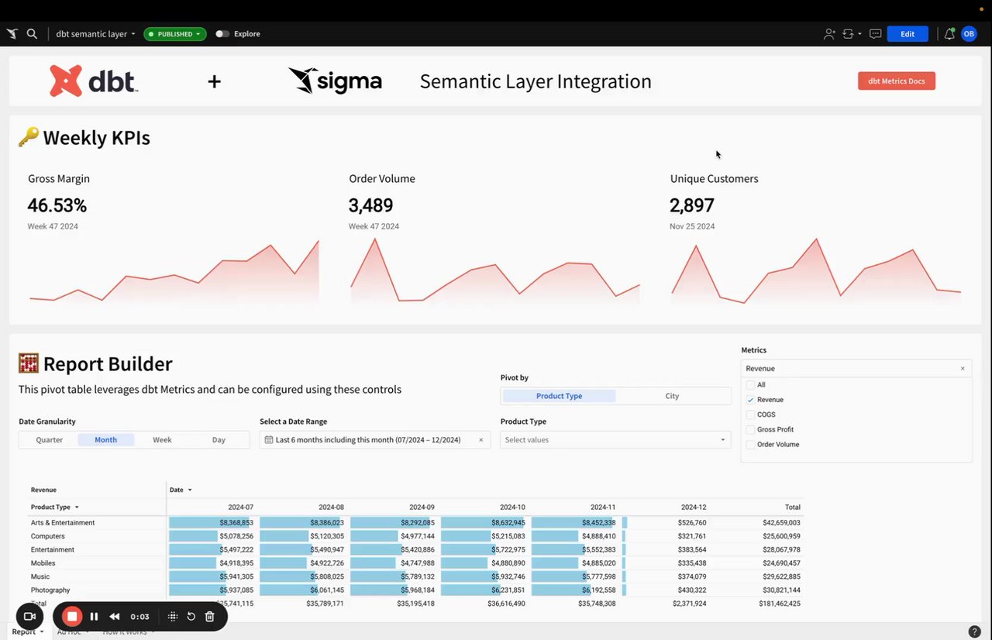Open the OB user avatar menu
The height and width of the screenshot is (640, 992).
(969, 34)
